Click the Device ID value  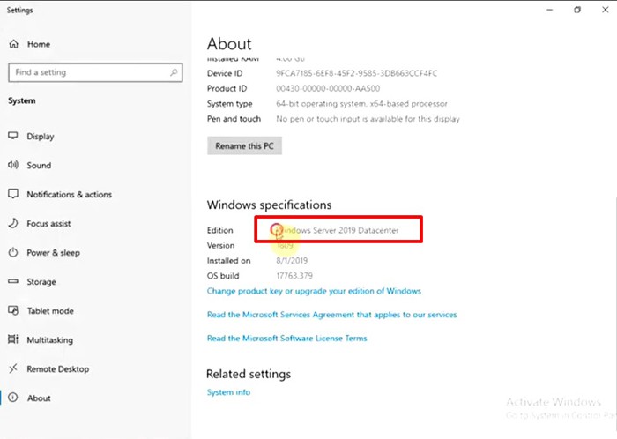(x=356, y=73)
